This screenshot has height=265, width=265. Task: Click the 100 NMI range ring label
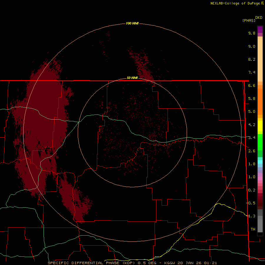[132, 23]
